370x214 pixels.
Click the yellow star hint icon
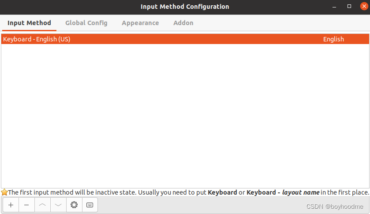(4, 192)
